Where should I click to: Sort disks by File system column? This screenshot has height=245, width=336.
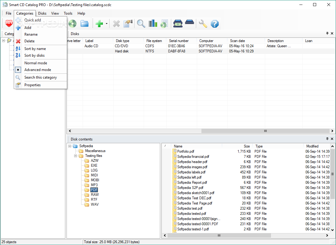155,41
